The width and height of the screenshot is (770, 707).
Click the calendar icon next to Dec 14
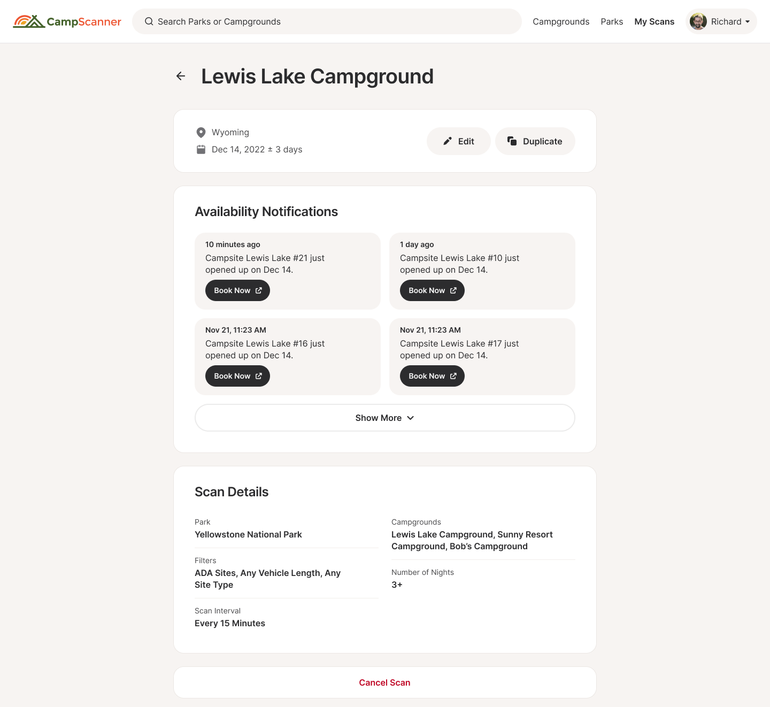pyautogui.click(x=201, y=149)
